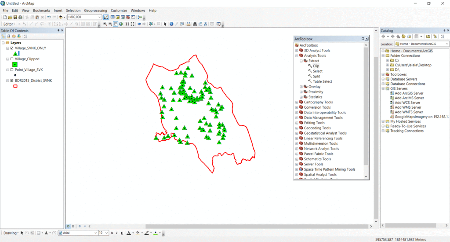Viewport: 450px width, 242px height.
Task: Switch to Layout View icon below the map
Action: click(73, 227)
